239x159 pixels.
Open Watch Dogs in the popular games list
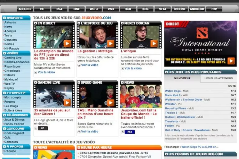173,91
